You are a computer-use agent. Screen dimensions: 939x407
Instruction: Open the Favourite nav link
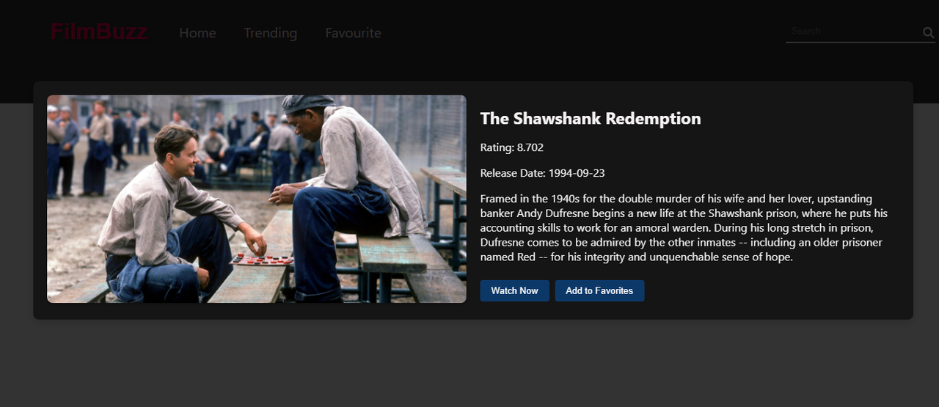(353, 33)
